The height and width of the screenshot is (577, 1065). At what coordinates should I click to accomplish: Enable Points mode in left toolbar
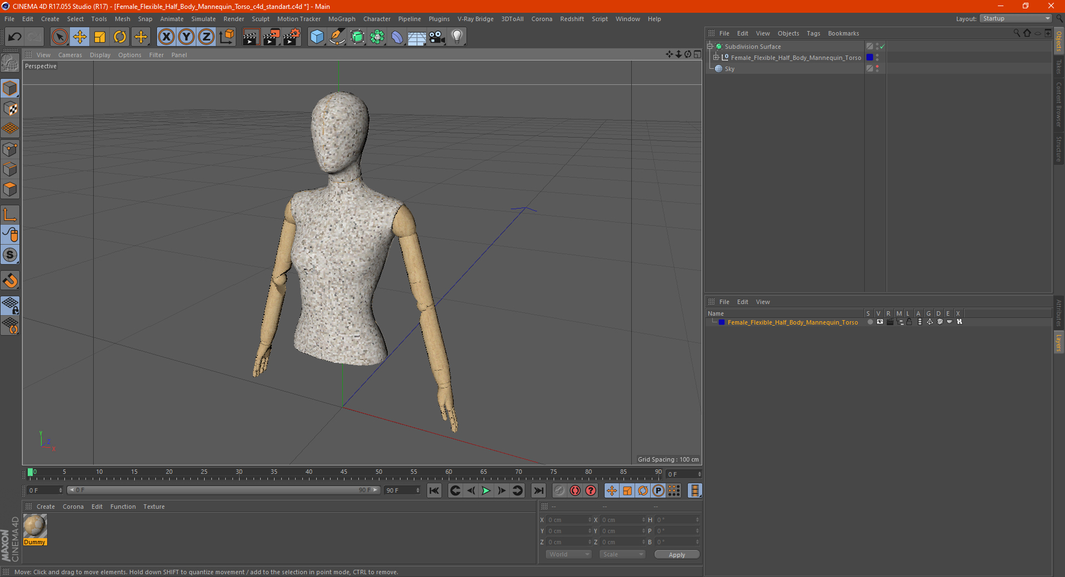click(x=10, y=149)
